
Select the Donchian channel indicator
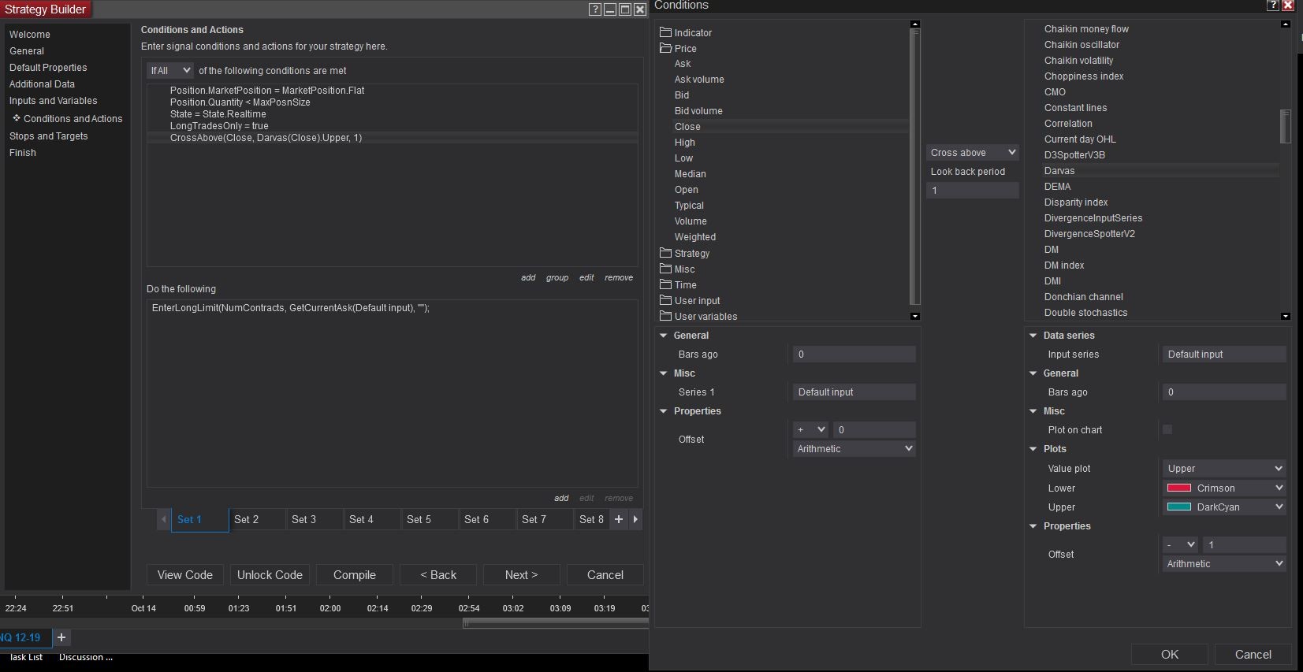click(x=1084, y=297)
